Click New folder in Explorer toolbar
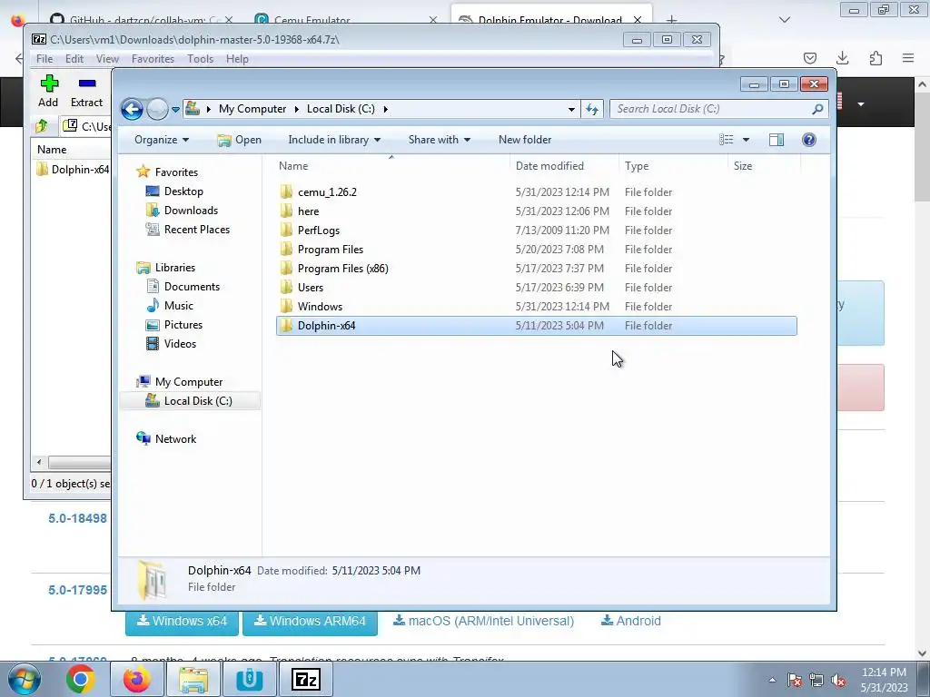Screen dimensions: 930x697 525,140
